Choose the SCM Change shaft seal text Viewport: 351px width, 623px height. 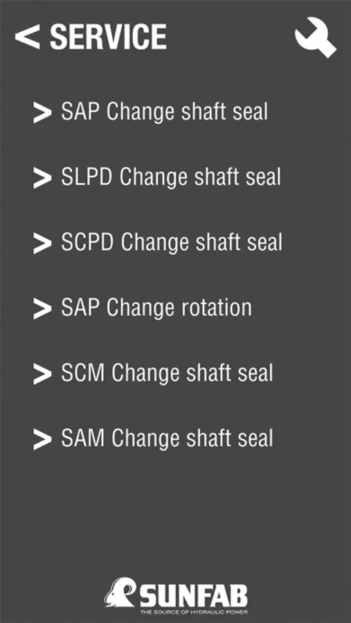(x=167, y=374)
